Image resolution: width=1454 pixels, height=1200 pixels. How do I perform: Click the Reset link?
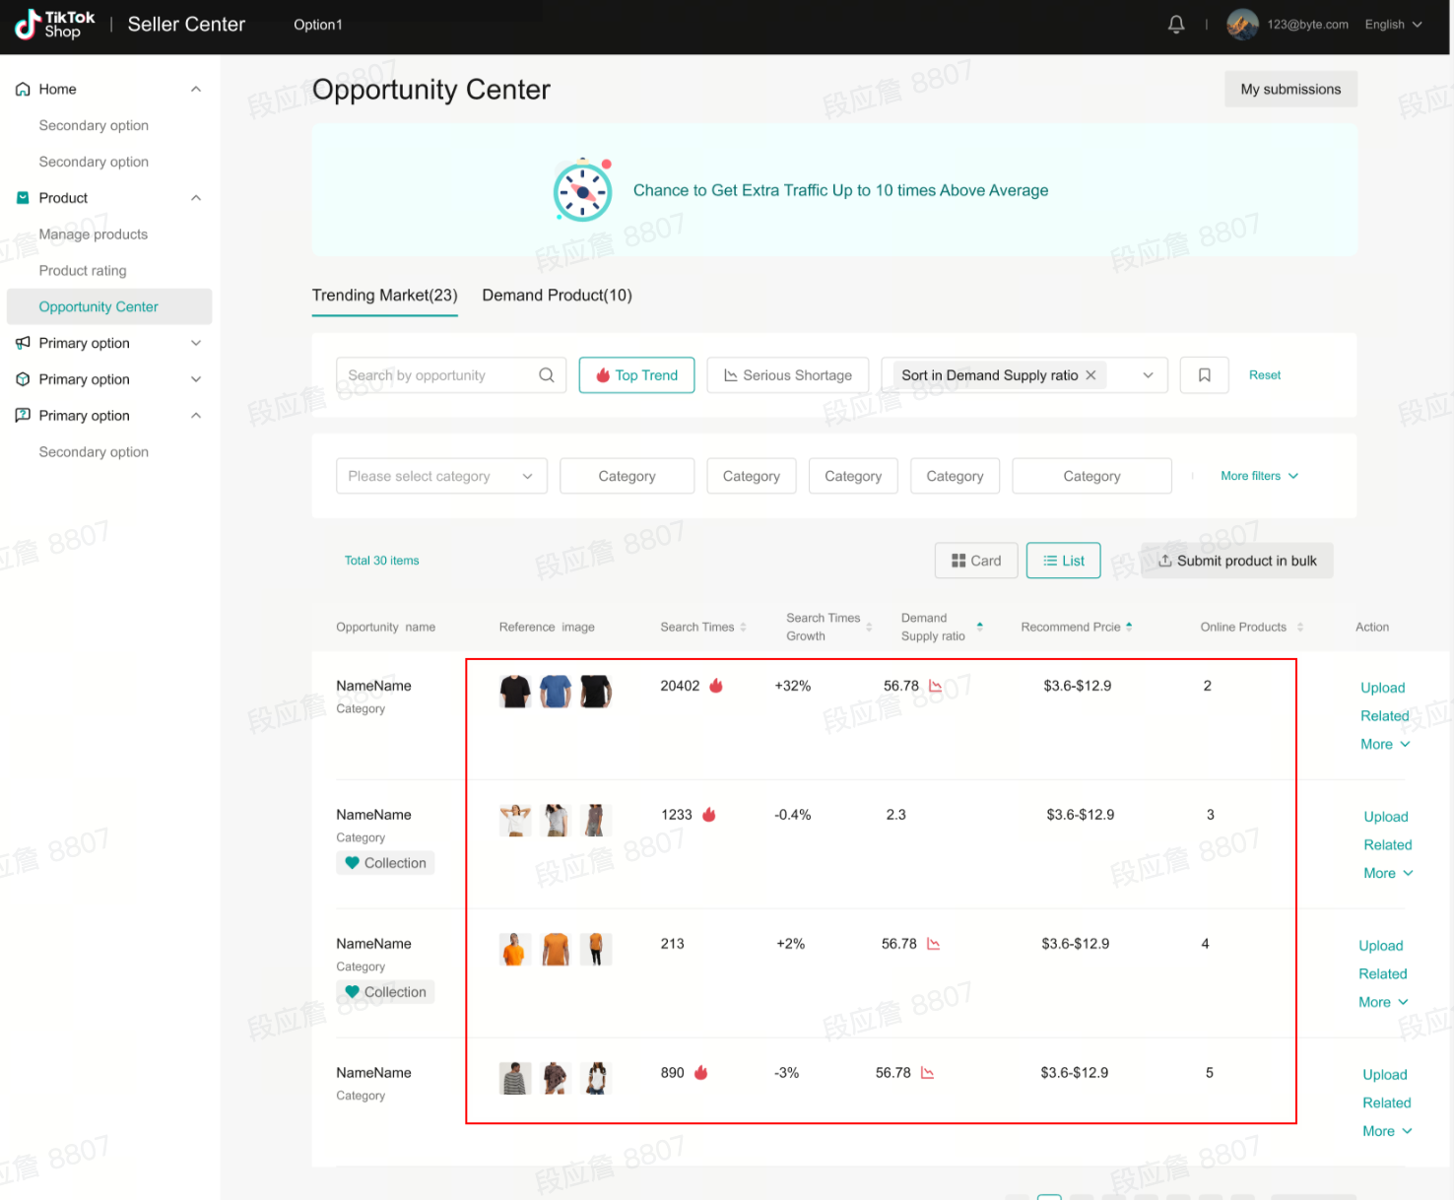(x=1264, y=375)
